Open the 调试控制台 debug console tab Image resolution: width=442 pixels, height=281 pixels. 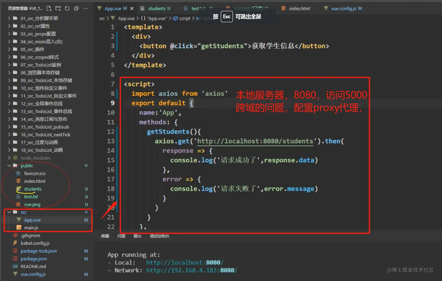tap(159, 236)
